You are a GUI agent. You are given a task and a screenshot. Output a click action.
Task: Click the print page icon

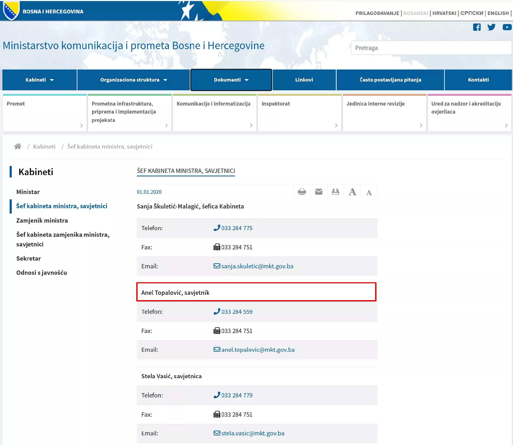[302, 192]
